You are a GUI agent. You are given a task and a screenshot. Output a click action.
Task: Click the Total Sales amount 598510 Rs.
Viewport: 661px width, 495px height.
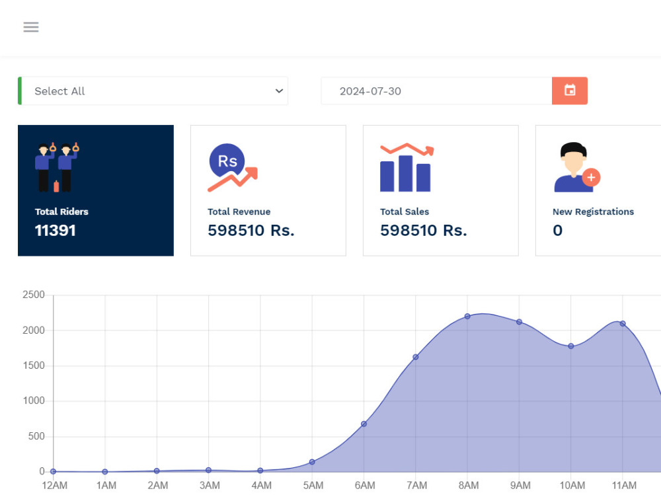tap(423, 231)
